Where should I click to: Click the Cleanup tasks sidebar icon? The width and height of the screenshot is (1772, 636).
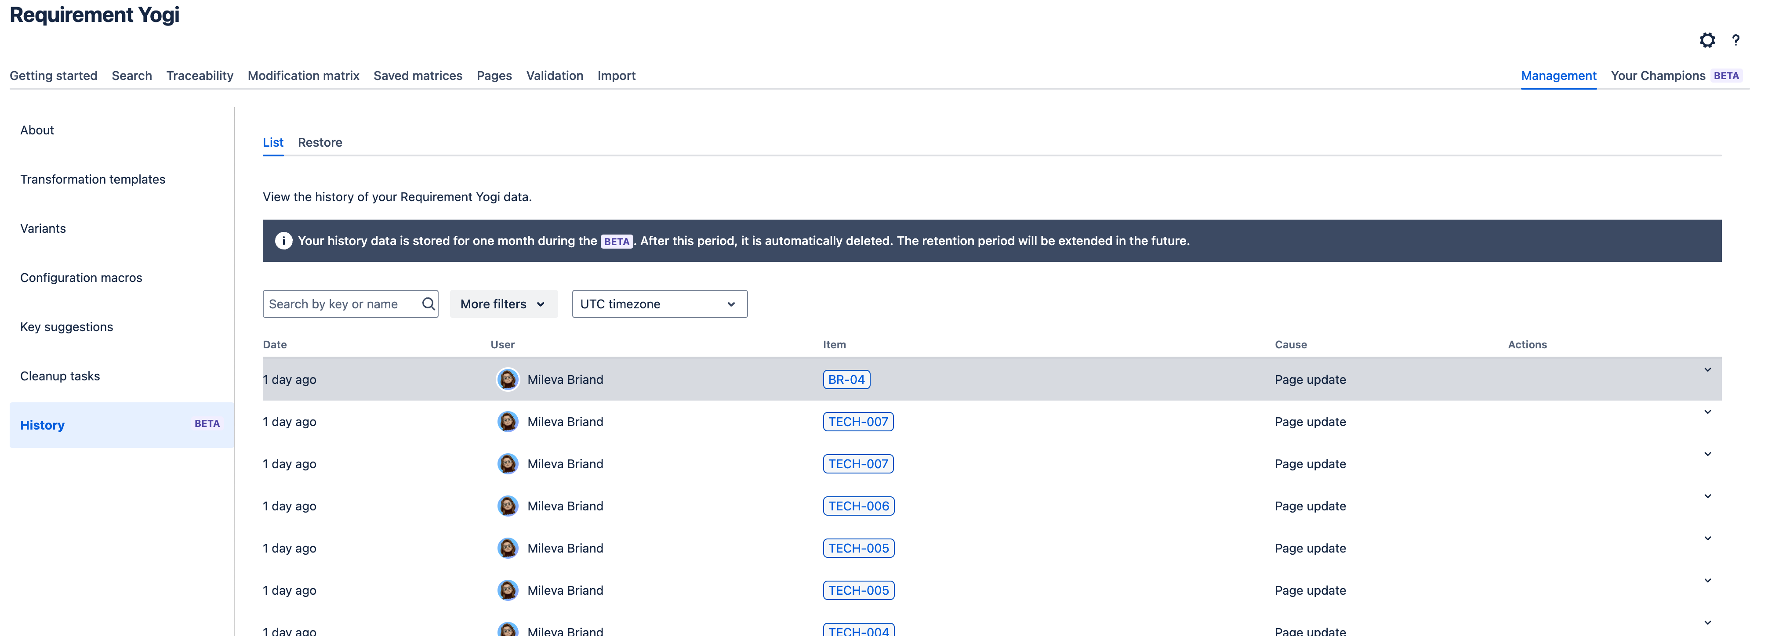(60, 374)
